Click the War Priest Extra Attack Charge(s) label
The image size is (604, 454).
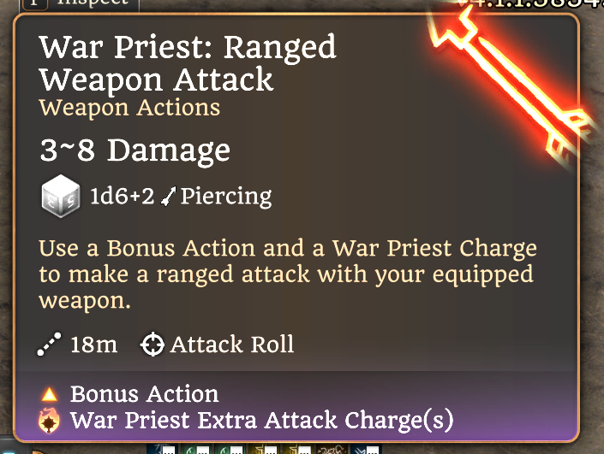[x=262, y=420]
